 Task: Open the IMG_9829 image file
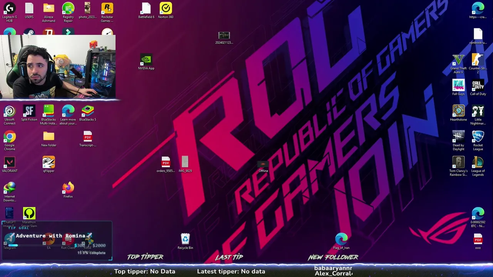pos(185,165)
